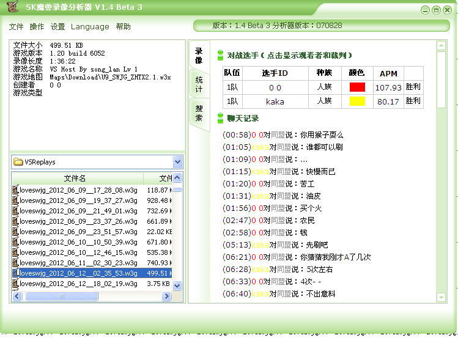Screen dimensions: 458x338
Task: Expand the VSReplays folder dropdown
Action: tap(177, 162)
